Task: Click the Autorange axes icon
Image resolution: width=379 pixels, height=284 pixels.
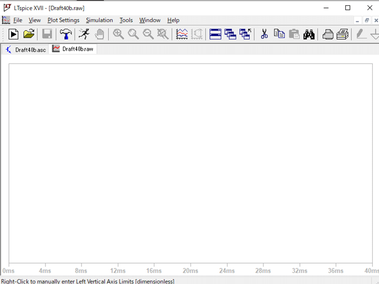Action: (197, 34)
